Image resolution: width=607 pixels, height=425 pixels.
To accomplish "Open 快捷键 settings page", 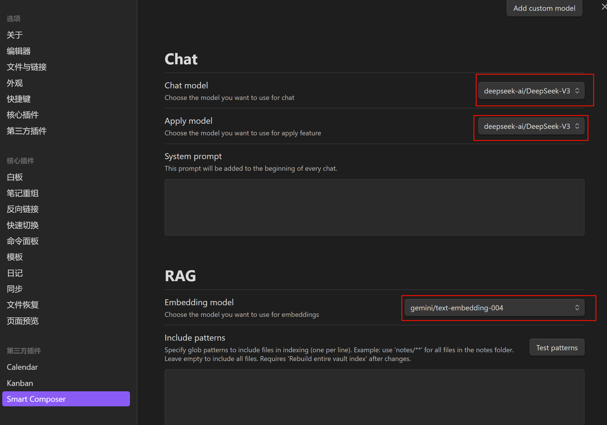I will [x=19, y=99].
